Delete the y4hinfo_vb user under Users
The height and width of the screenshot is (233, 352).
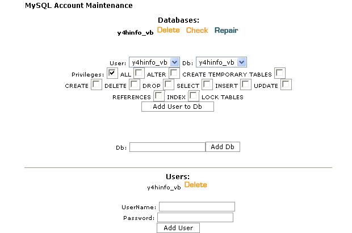pyautogui.click(x=196, y=185)
